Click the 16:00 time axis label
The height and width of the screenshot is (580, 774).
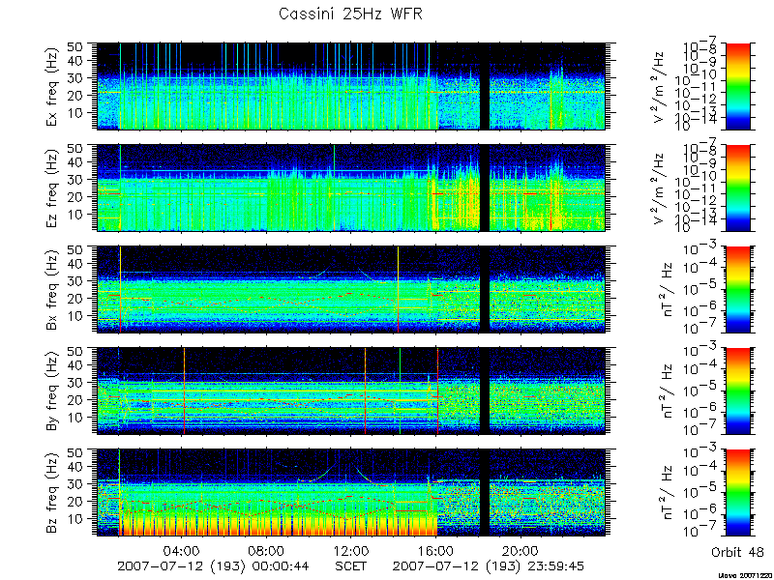click(x=436, y=551)
